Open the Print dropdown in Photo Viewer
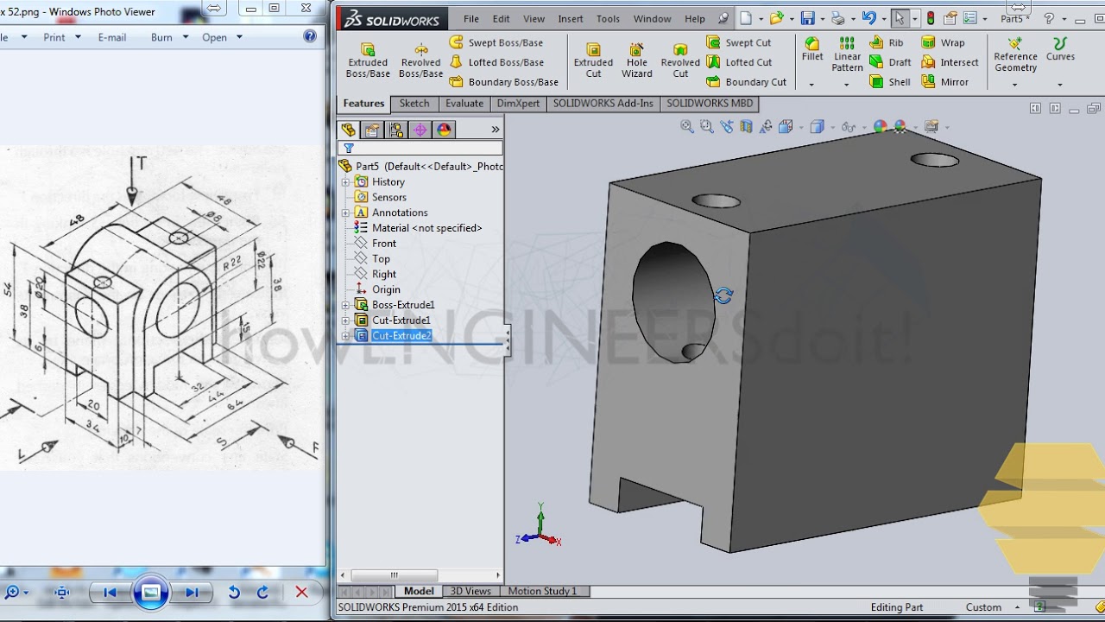Screen dimensions: 1105x622 click(x=78, y=37)
